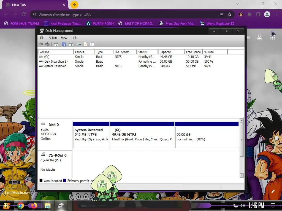This screenshot has height=211, width=282.
Task: Open the File menu
Action: (42, 38)
